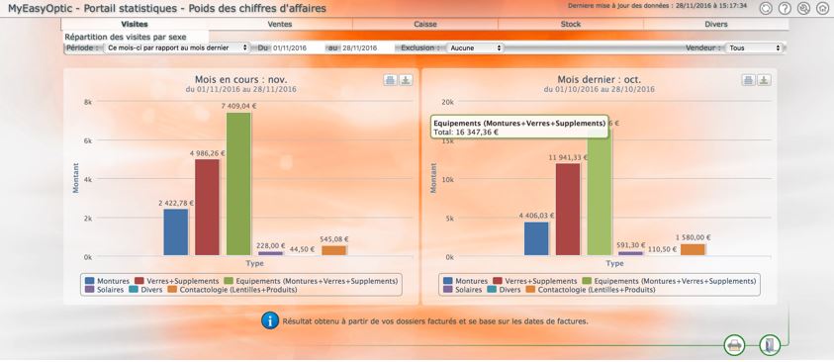834x362 pixels.
Task: Open the settings wrench icon in the header
Action: tap(803, 8)
